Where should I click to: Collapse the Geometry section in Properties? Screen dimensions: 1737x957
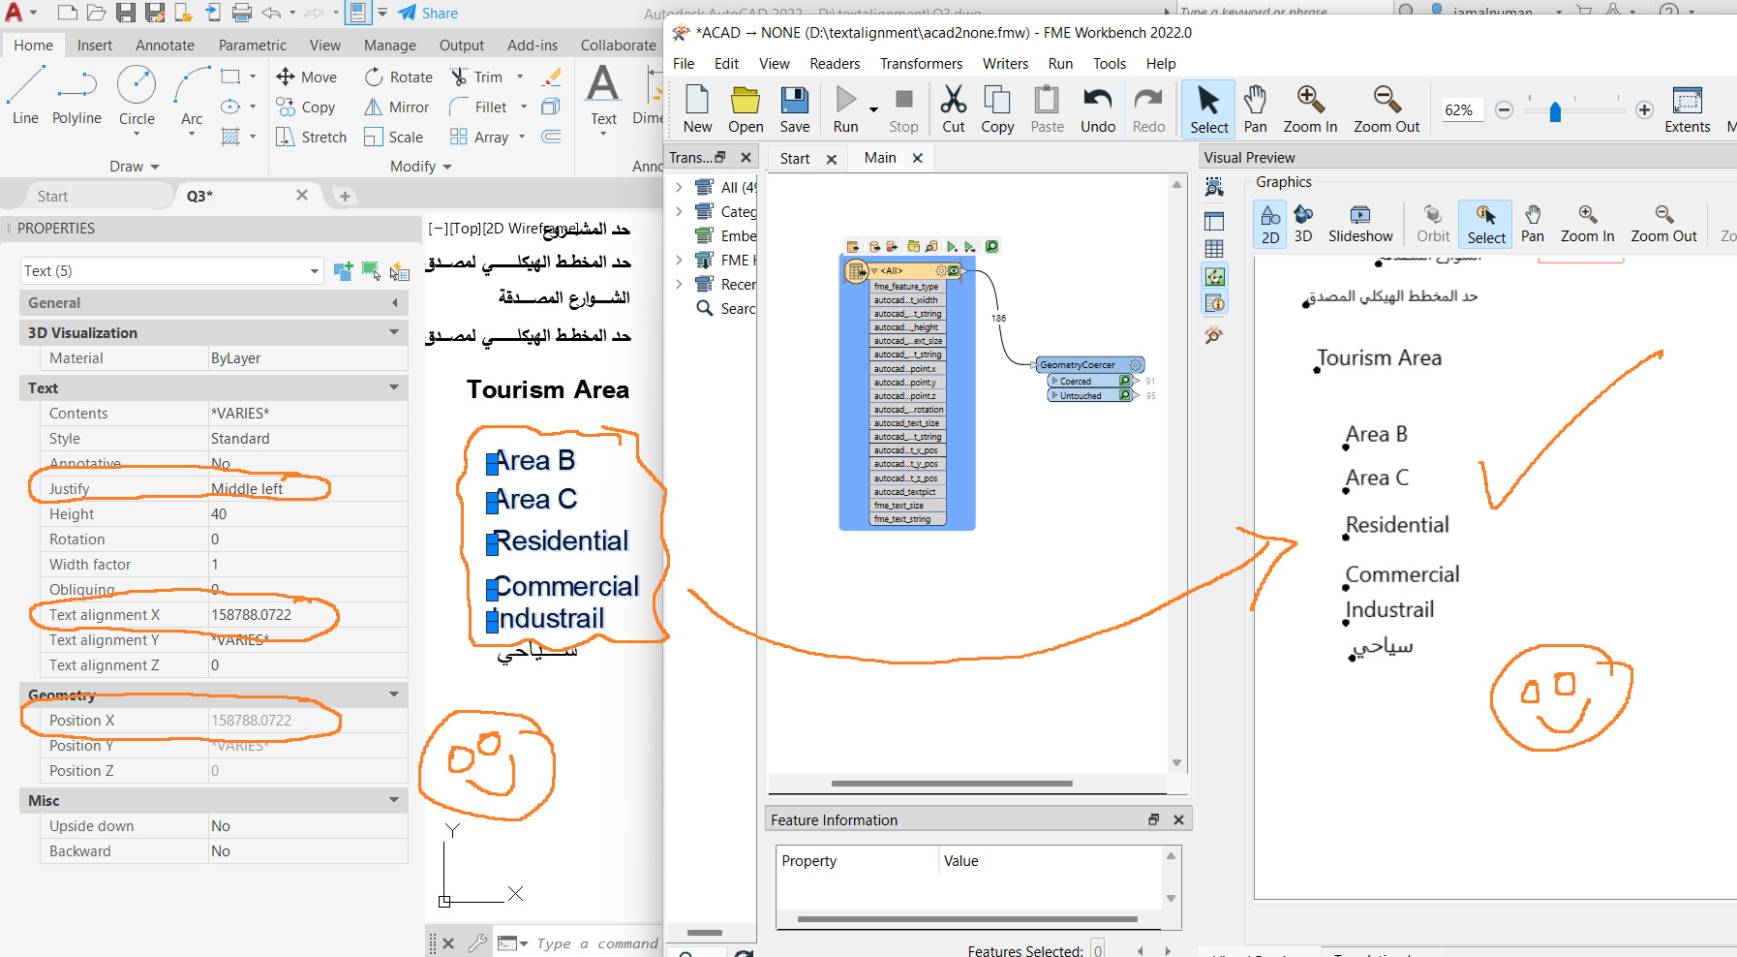(x=393, y=695)
